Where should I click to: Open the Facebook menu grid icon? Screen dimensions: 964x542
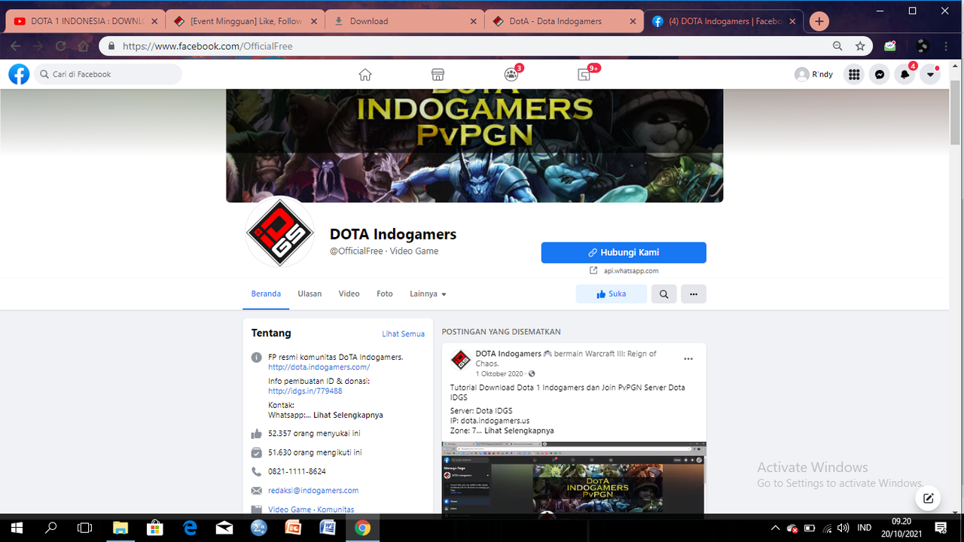click(x=853, y=75)
